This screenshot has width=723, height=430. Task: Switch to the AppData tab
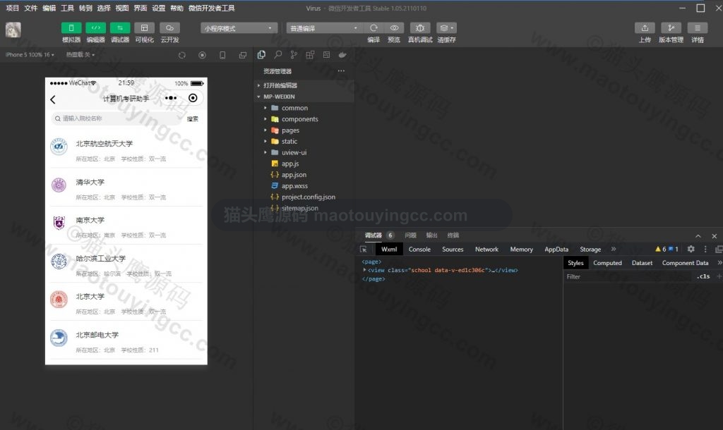[556, 249]
